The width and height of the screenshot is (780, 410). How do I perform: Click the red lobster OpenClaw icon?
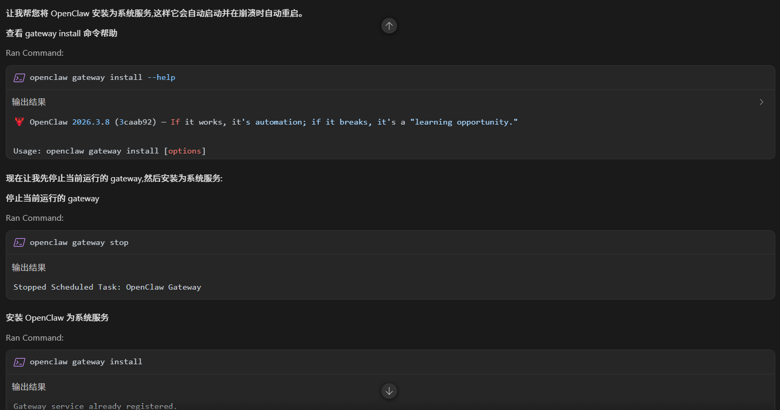pos(19,122)
